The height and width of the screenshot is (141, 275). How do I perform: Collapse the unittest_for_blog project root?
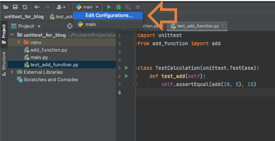click(x=12, y=35)
